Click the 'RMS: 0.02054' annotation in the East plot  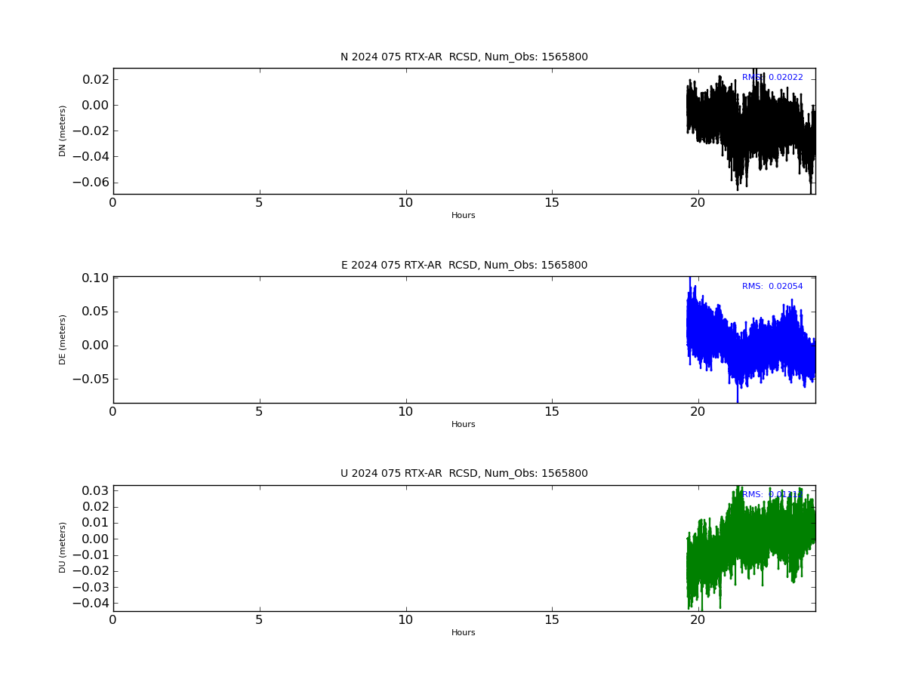coord(772,286)
